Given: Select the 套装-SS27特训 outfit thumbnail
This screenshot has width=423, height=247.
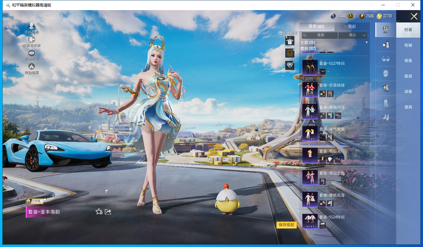Looking at the screenshot, I should [310, 68].
